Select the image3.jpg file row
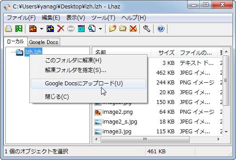Viewport: 236px width, 160px height. (x=158, y=132)
